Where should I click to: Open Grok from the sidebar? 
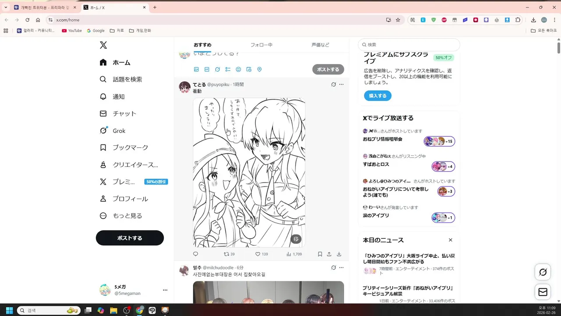(113, 131)
